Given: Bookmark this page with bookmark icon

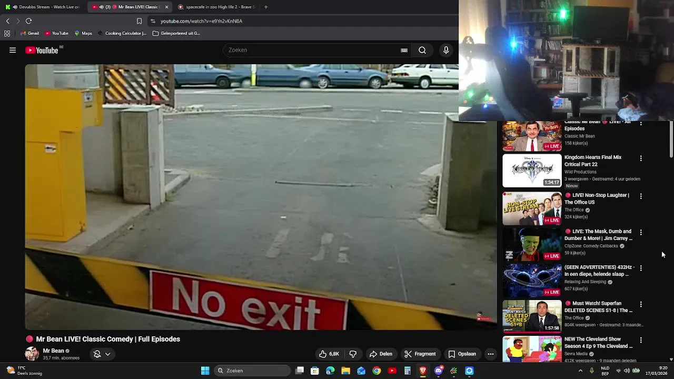Looking at the screenshot, I should coord(139,21).
